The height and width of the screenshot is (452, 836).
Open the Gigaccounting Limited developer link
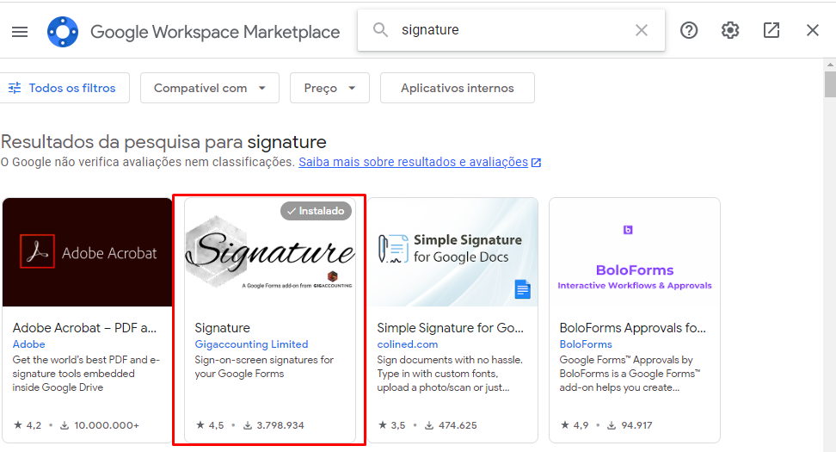pos(251,344)
